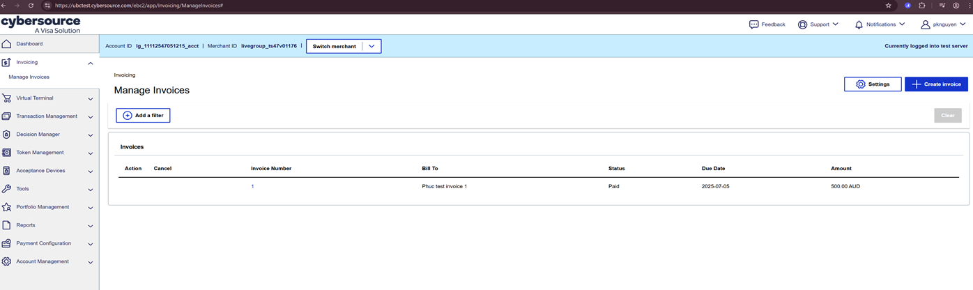This screenshot has width=973, height=290.
Task: Click the Add a filter button
Action: click(143, 115)
